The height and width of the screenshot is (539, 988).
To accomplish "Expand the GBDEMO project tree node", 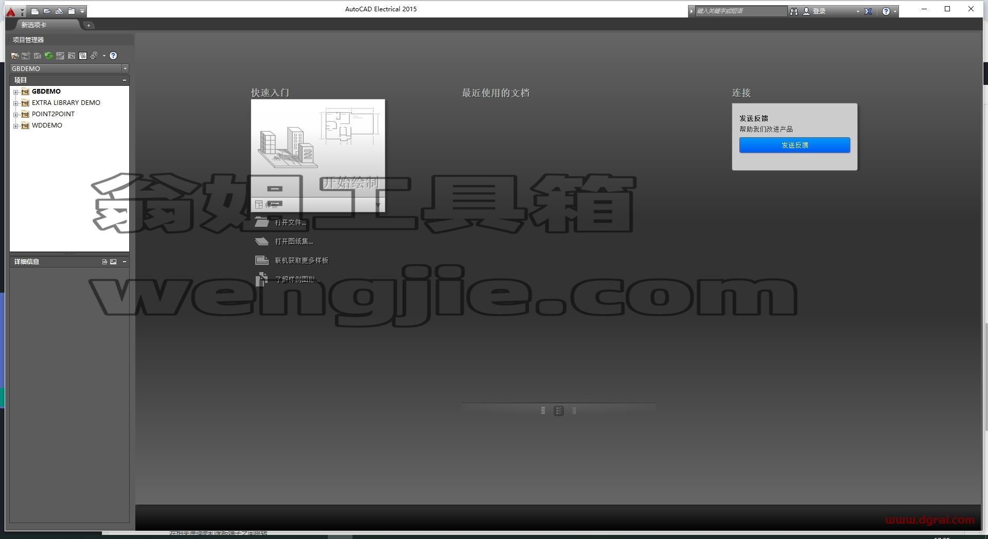I will (16, 92).
